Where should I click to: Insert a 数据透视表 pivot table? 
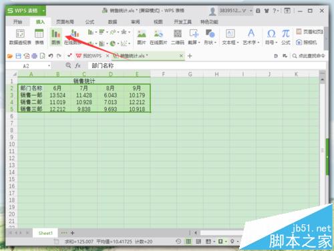coord(20,37)
